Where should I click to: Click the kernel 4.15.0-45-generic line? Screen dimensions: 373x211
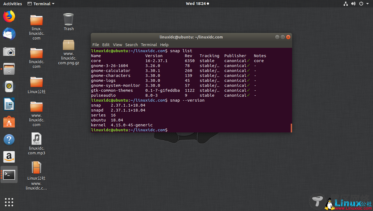122,125
